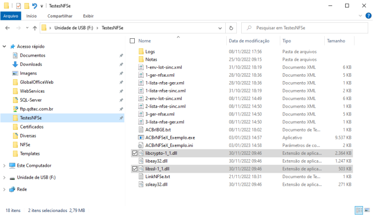Sort by the Nome column header
The width and height of the screenshot is (373, 215).
[x=145, y=41]
